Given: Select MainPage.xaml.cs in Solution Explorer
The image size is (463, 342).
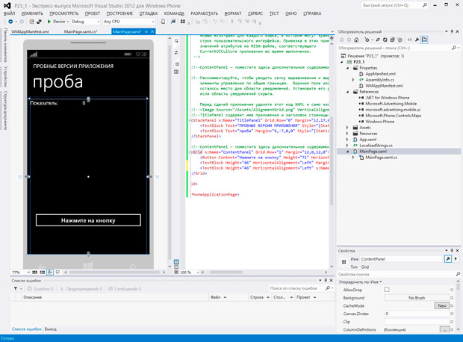Looking at the screenshot, I should (381, 158).
